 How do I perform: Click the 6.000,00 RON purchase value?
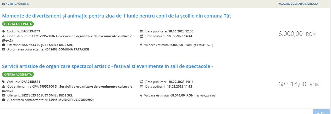point(297,34)
